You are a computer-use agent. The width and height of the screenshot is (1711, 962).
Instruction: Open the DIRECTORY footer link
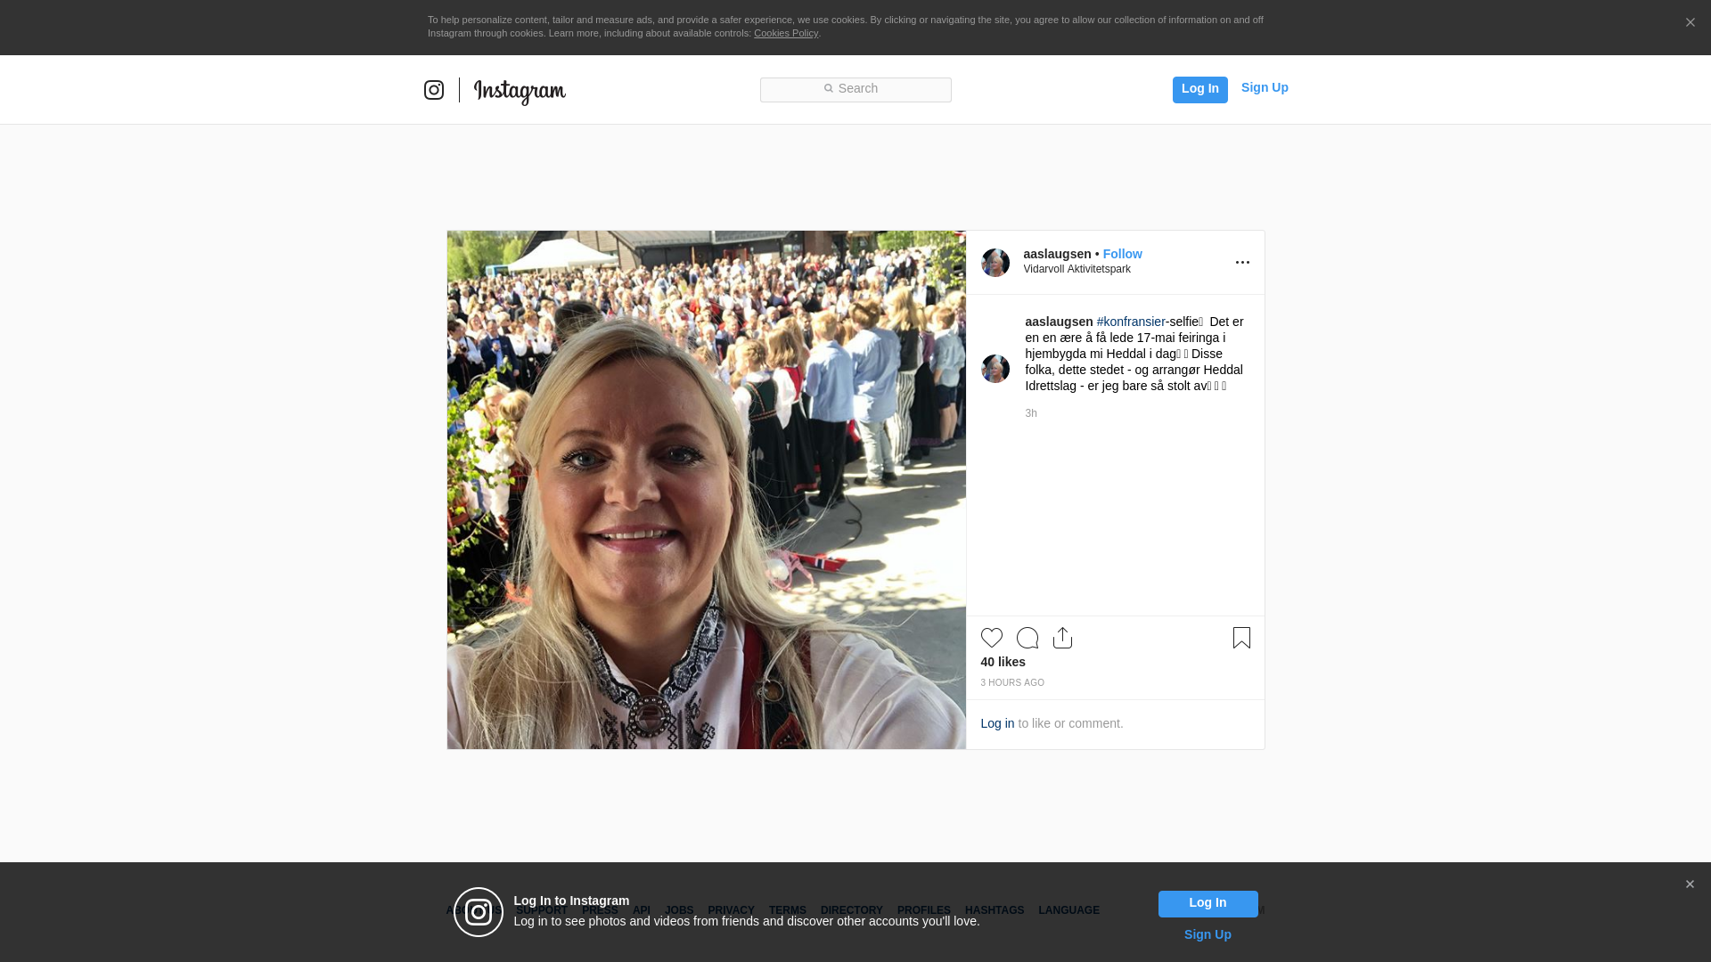pos(851,910)
